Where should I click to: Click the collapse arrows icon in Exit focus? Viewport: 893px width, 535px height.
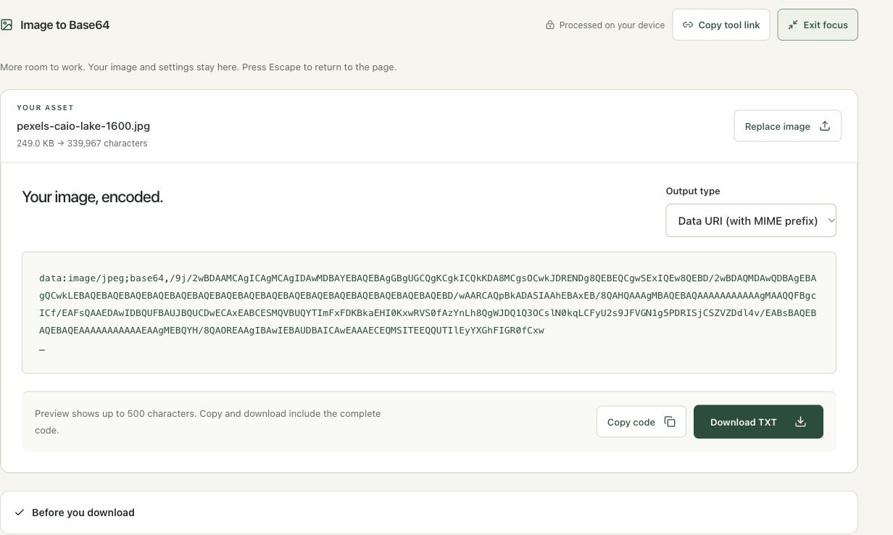(793, 25)
